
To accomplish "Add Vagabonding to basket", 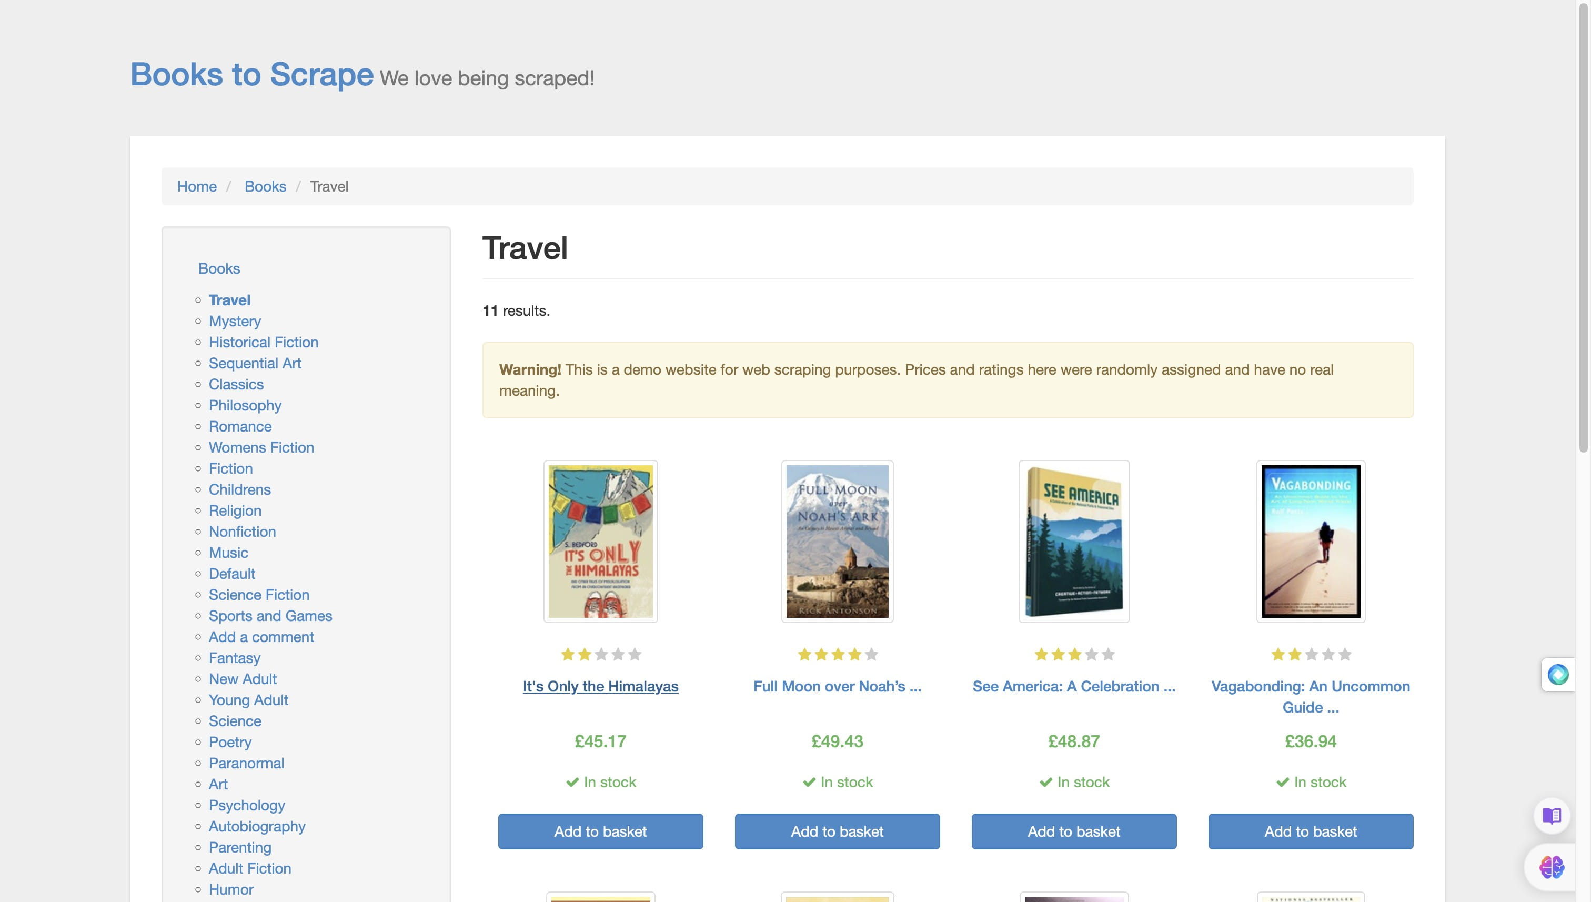I will pyautogui.click(x=1311, y=831).
